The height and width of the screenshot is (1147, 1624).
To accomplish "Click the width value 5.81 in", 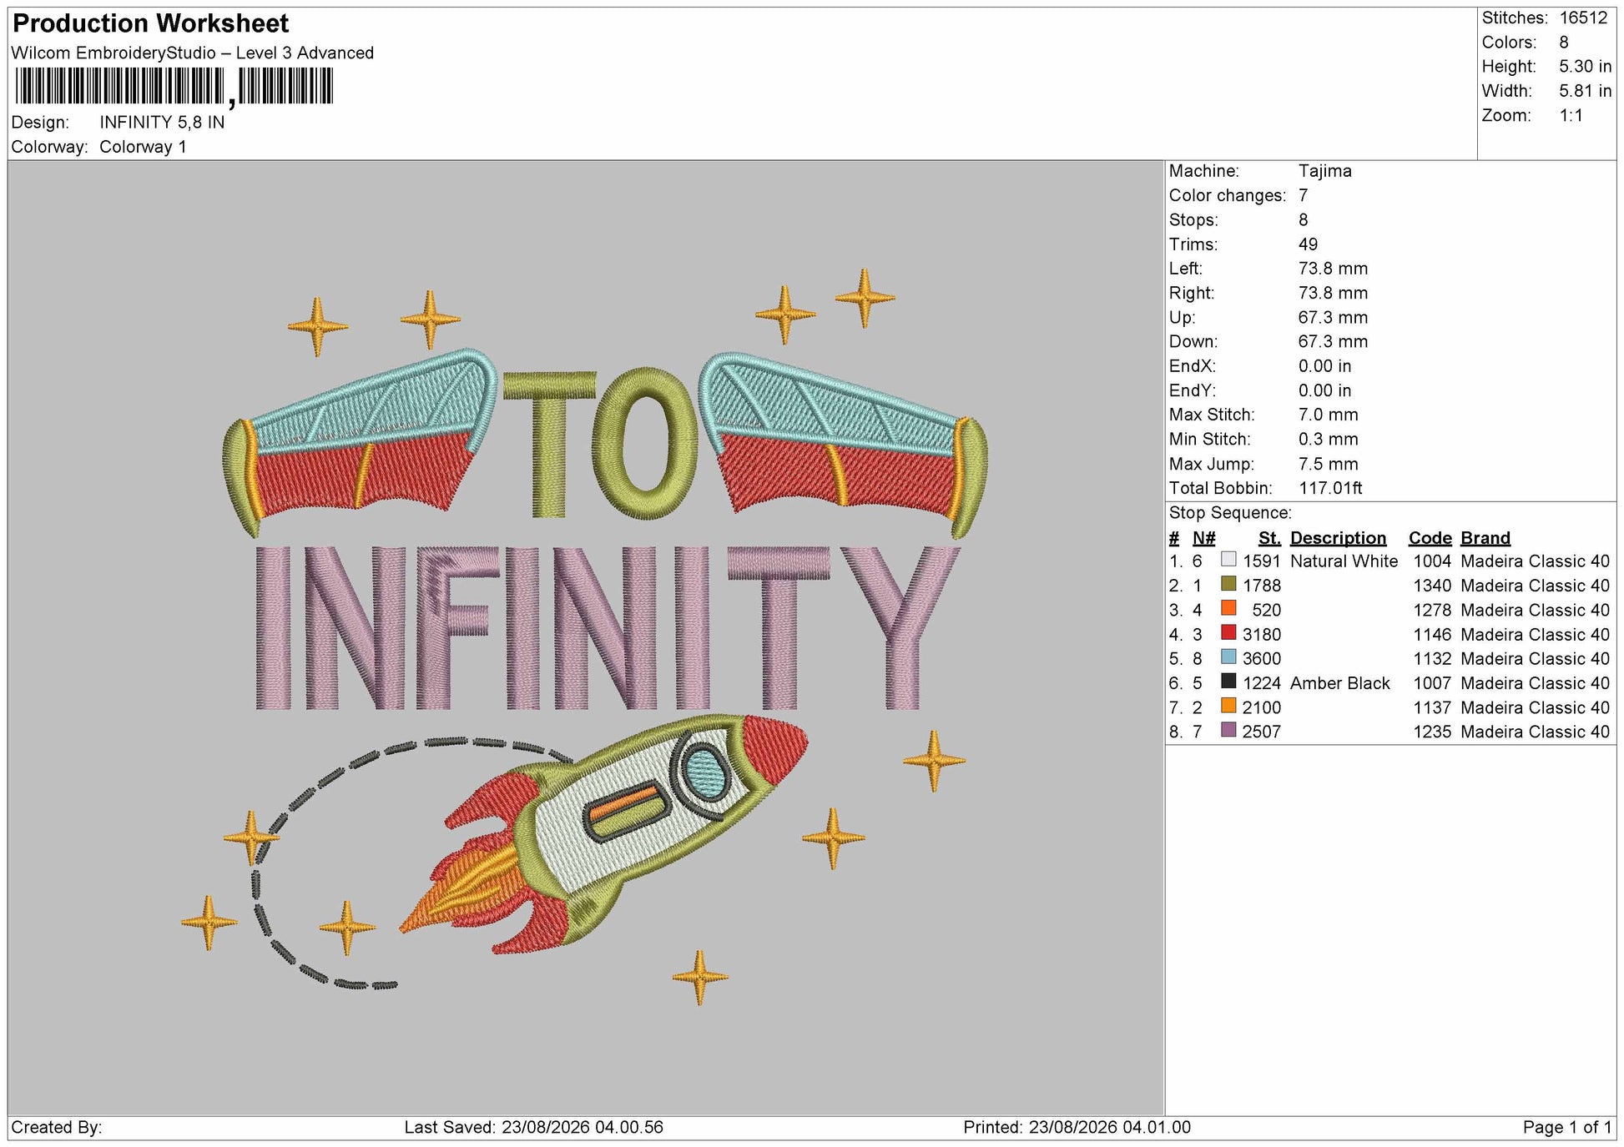I will pyautogui.click(x=1585, y=91).
